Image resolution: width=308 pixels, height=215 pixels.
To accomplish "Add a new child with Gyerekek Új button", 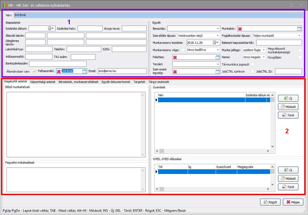I will coord(288,98).
